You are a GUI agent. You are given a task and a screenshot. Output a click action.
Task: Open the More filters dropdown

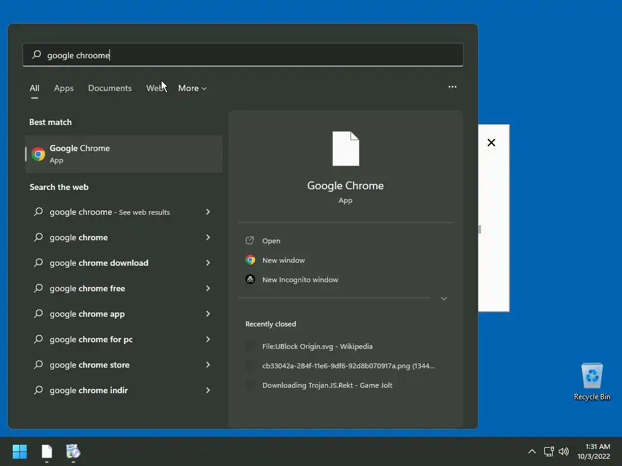click(x=193, y=88)
